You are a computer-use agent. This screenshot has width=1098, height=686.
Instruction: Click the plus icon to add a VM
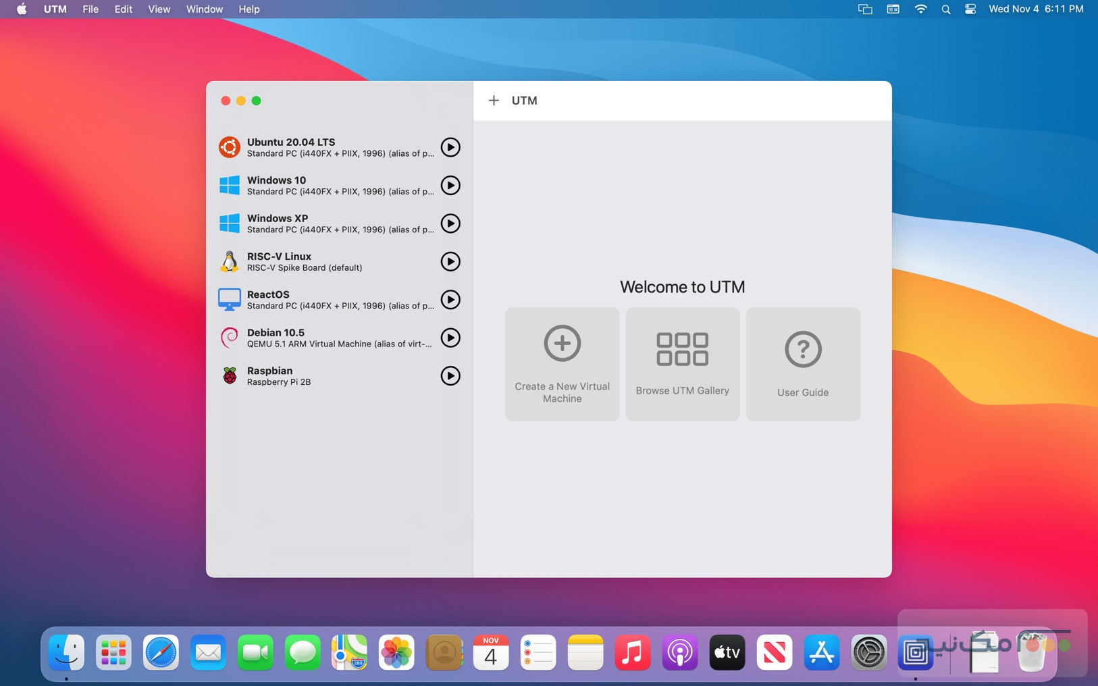494,100
